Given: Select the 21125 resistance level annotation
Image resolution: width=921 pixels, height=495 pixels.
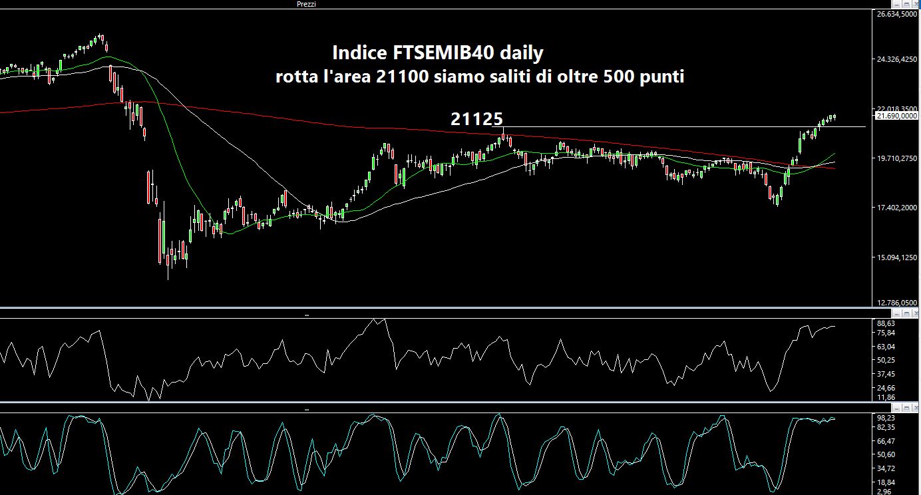Looking at the screenshot, I should (476, 119).
